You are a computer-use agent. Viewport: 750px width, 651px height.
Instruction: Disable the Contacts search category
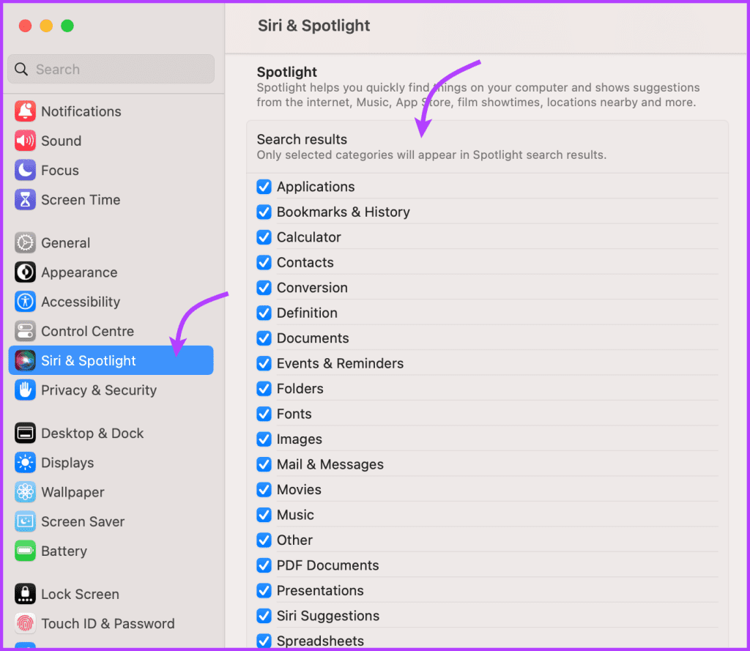264,263
